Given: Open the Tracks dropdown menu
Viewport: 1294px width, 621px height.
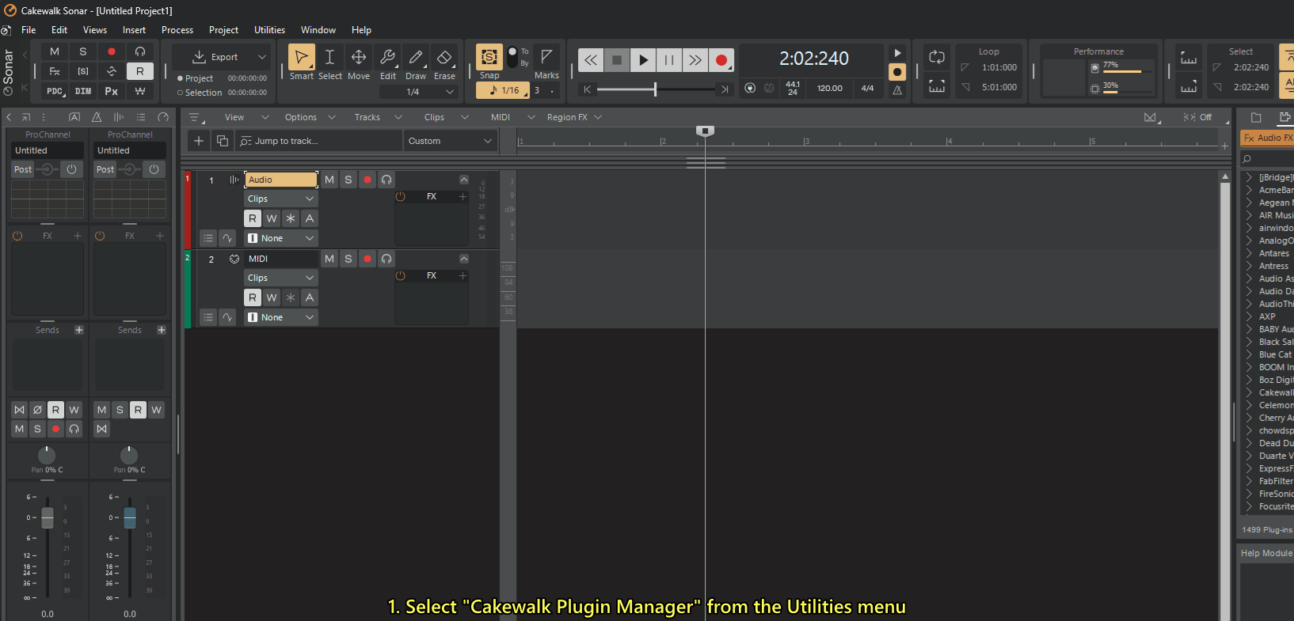Looking at the screenshot, I should click(377, 117).
